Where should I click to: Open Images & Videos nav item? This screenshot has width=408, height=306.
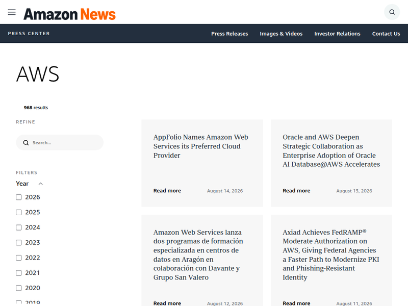click(x=281, y=34)
